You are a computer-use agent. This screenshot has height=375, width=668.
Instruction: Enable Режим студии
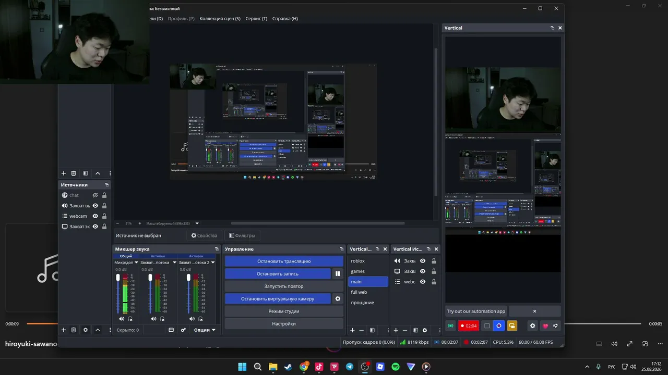284,311
